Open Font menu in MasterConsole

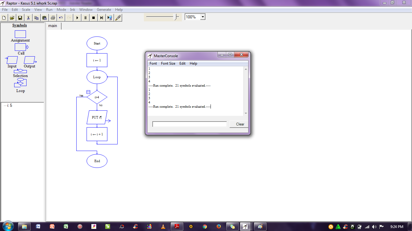[153, 63]
